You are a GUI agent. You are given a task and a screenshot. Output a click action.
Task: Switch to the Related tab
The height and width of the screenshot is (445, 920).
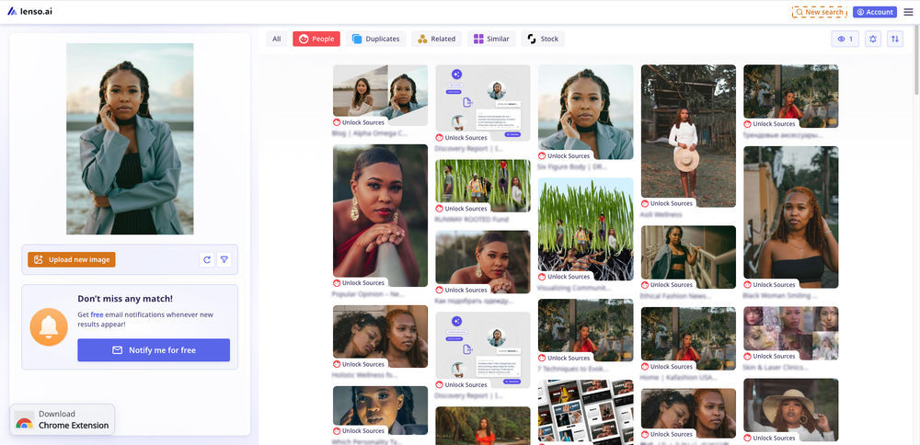436,39
